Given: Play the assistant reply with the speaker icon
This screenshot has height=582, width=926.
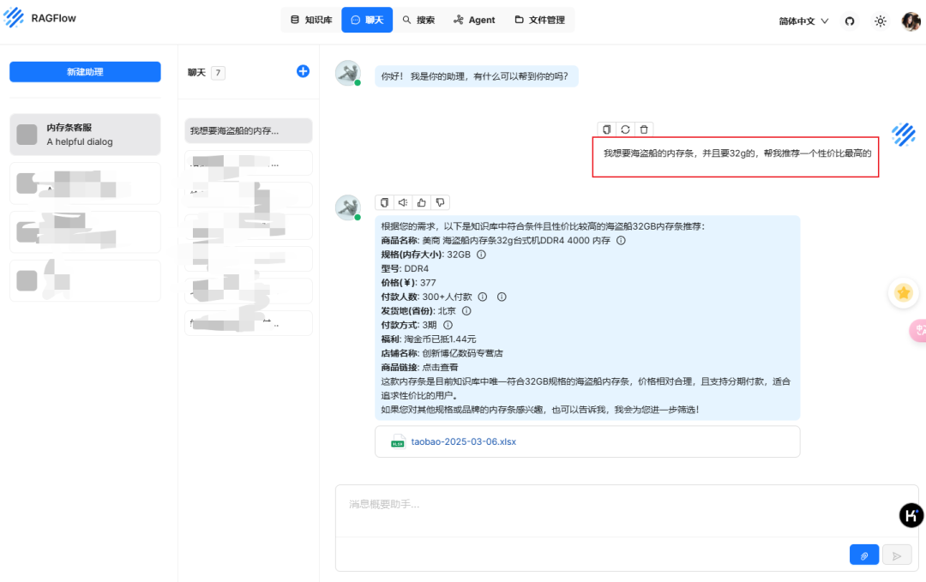Looking at the screenshot, I should (x=403, y=202).
